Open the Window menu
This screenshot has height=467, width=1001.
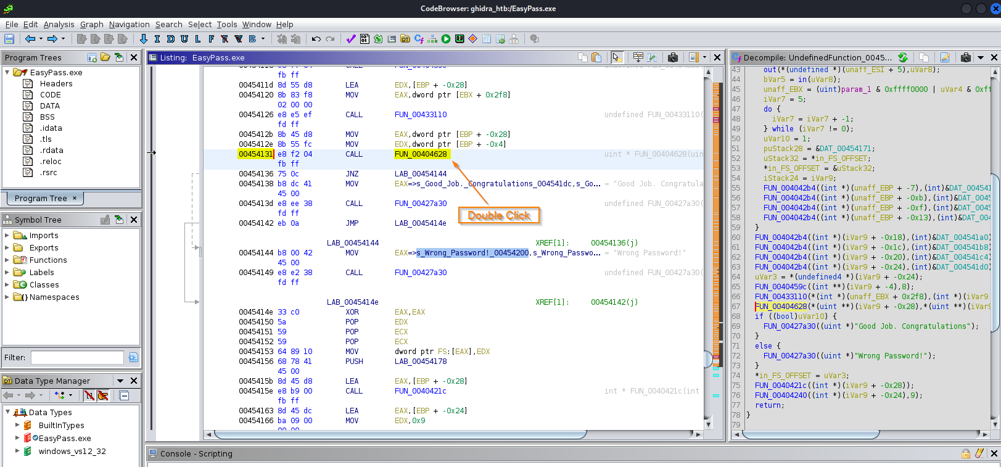pyautogui.click(x=257, y=25)
